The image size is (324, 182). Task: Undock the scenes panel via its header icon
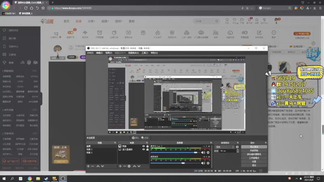click(x=115, y=143)
